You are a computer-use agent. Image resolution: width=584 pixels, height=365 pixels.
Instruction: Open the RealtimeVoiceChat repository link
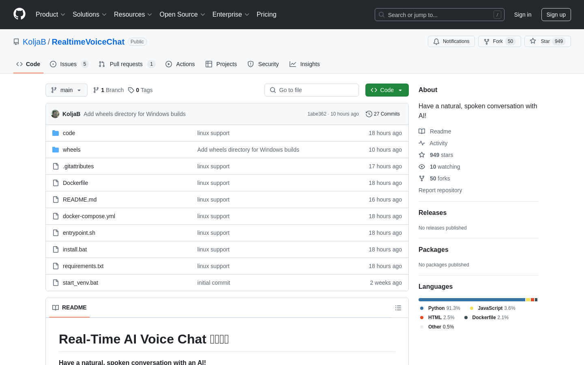coord(88,42)
